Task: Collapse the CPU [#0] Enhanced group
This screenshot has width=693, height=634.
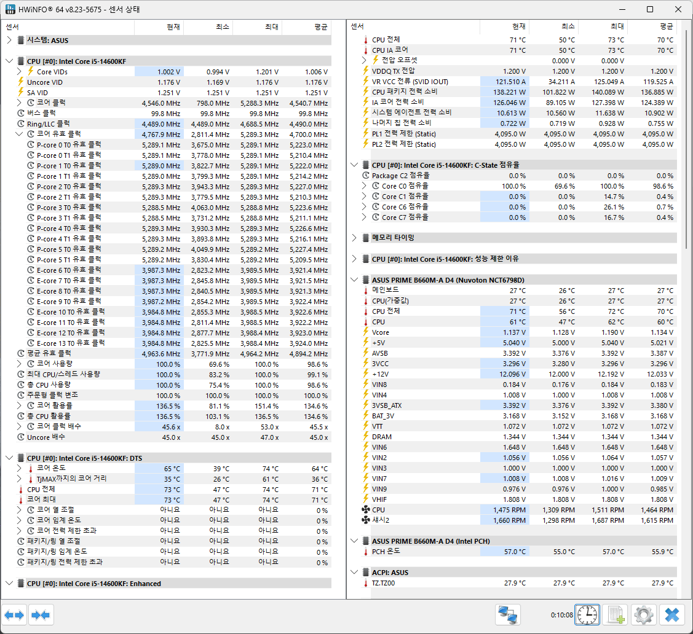Action: [9, 583]
